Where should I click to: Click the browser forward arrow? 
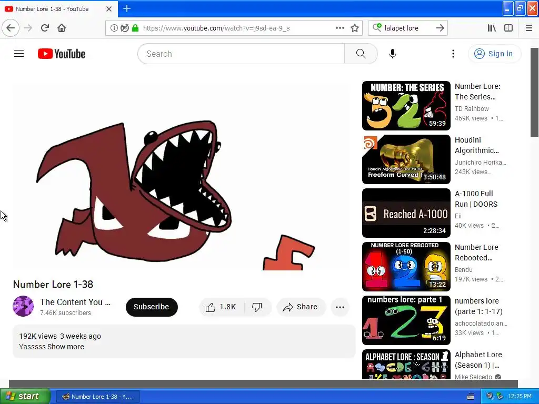tap(28, 28)
